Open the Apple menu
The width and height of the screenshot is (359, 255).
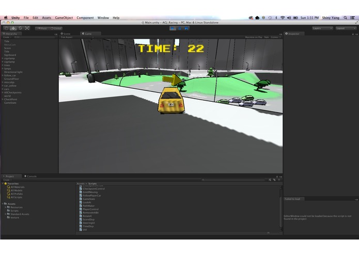click(x=6, y=18)
